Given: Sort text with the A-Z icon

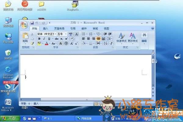Looking at the screenshot, I should [106, 43].
